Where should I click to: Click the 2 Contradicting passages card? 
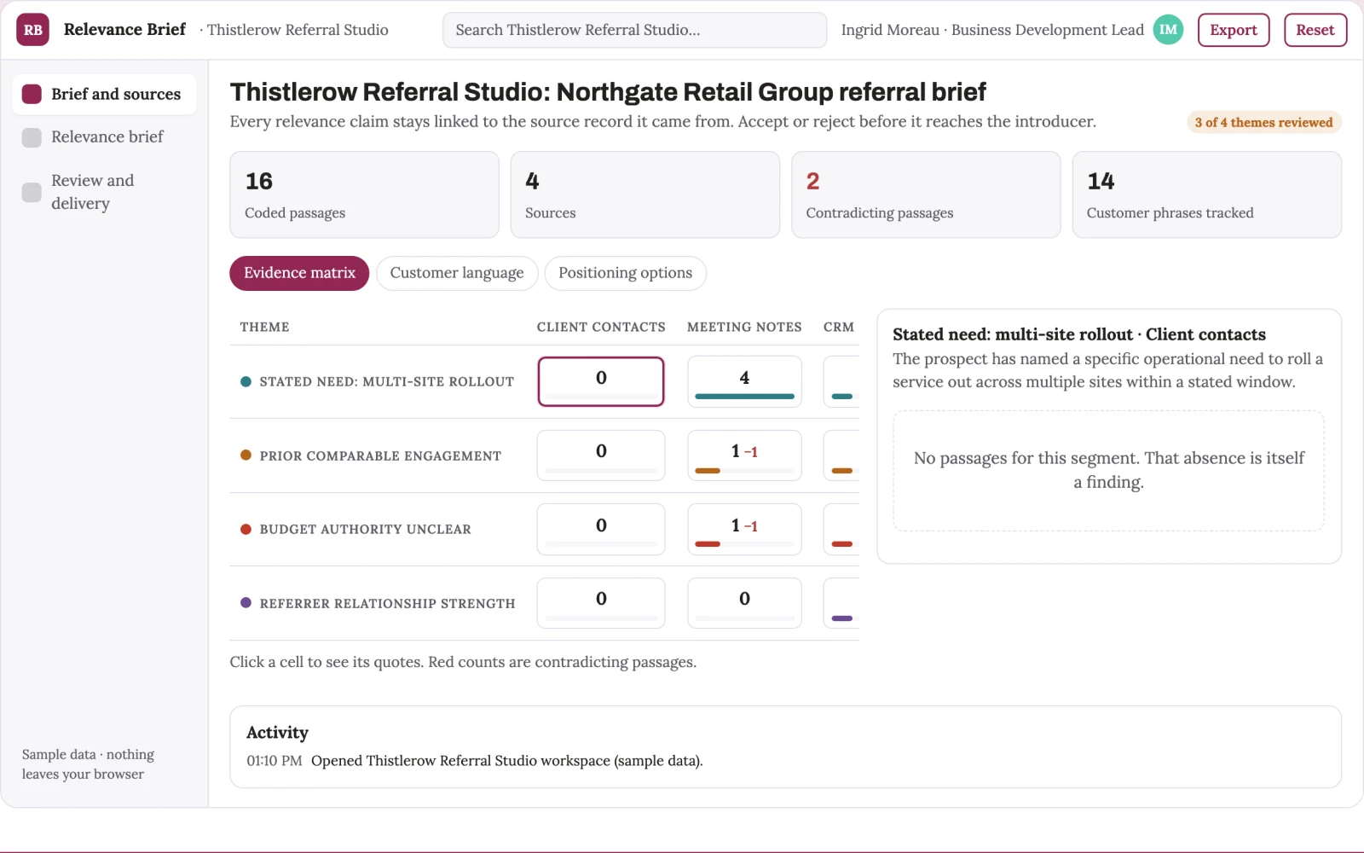point(926,194)
